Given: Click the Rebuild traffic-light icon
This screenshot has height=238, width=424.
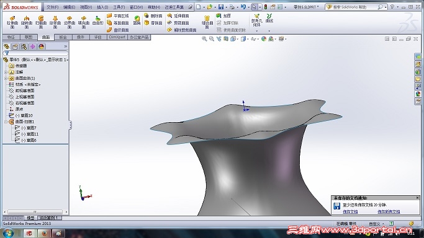Looking at the screenshot, I should (266, 7).
